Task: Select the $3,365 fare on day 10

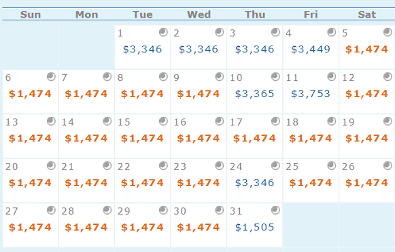Action: (254, 94)
